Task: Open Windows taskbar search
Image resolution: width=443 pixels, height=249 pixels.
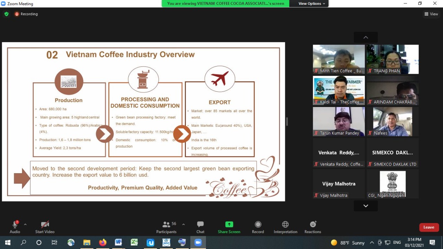Action: click(x=23, y=242)
